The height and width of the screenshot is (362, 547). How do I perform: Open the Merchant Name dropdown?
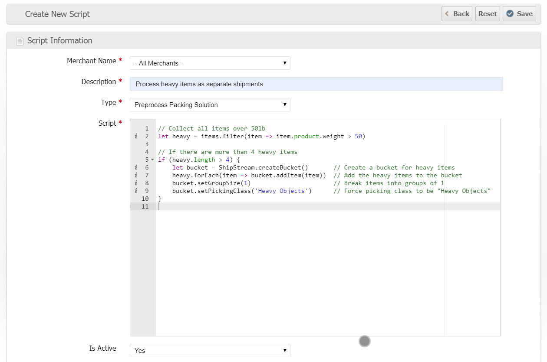coord(210,63)
